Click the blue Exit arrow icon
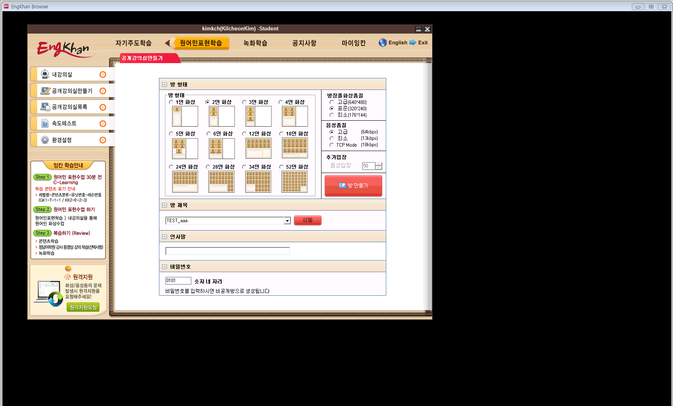673x406 pixels. tap(413, 42)
